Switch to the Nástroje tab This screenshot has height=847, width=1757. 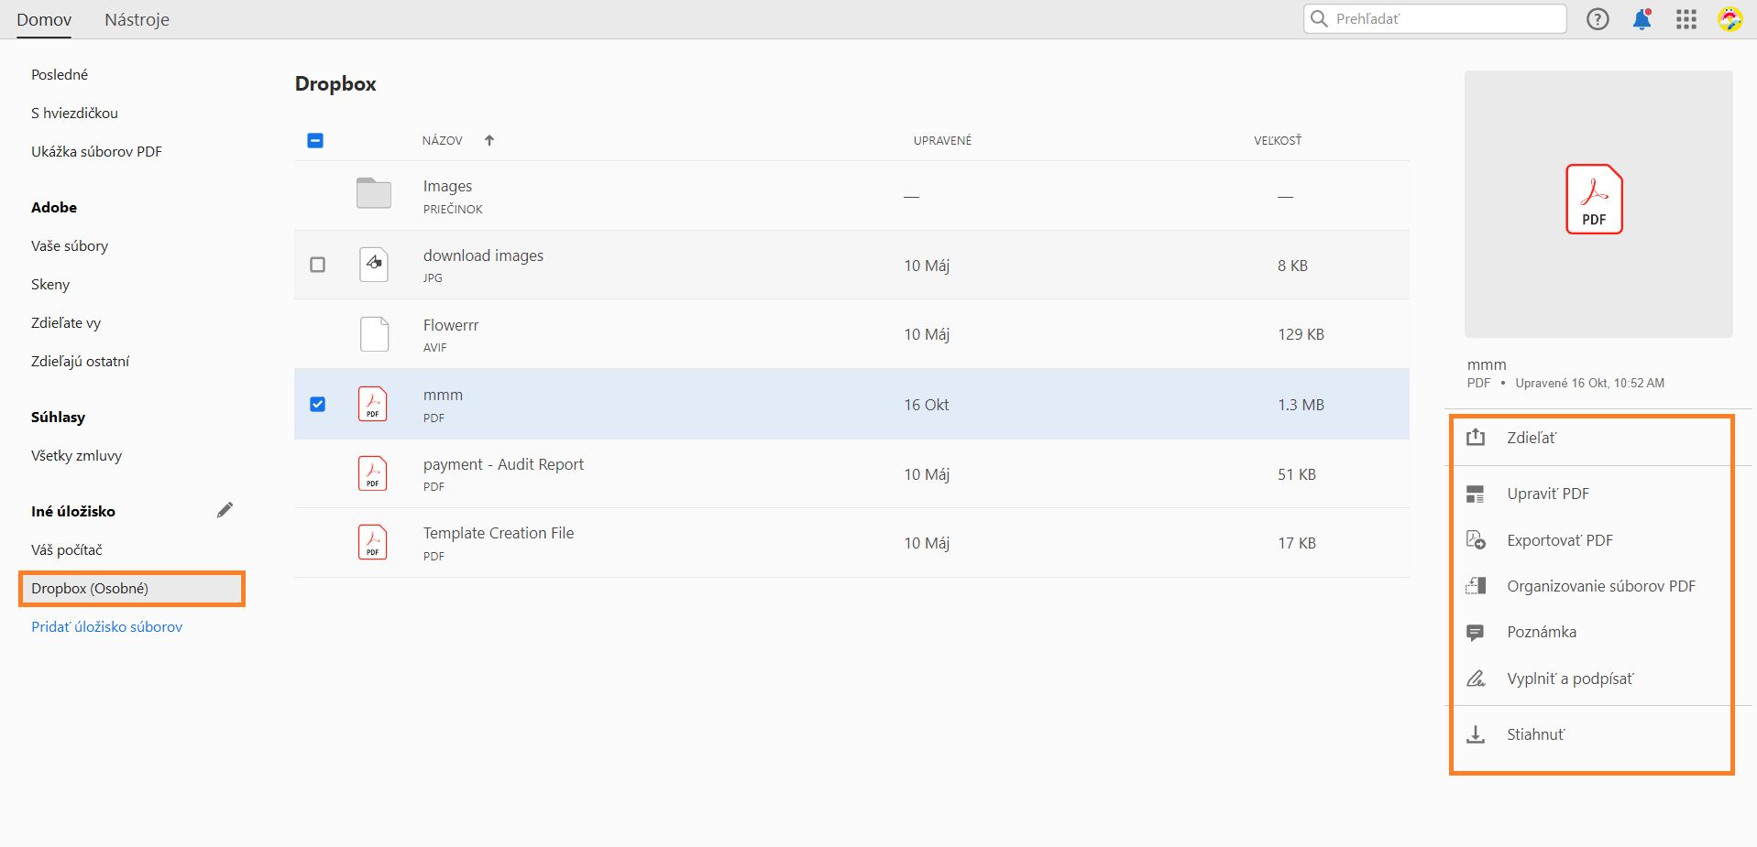(137, 19)
